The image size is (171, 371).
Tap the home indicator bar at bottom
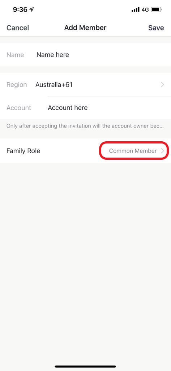(x=85, y=367)
